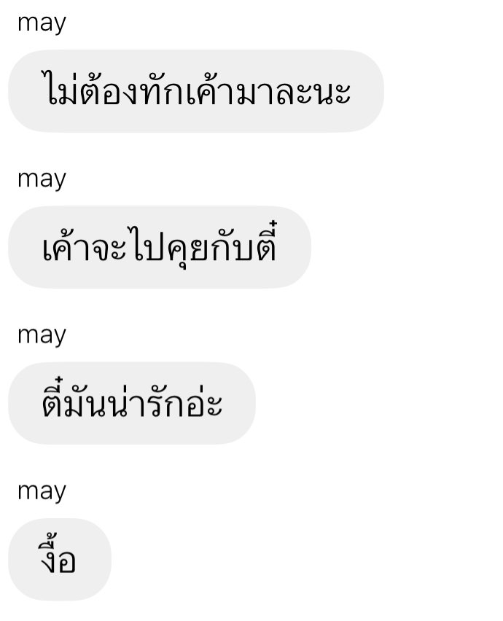Tap the 'may' name above 'งื้อ'
This screenshot has height=621, width=503.
pos(42,492)
